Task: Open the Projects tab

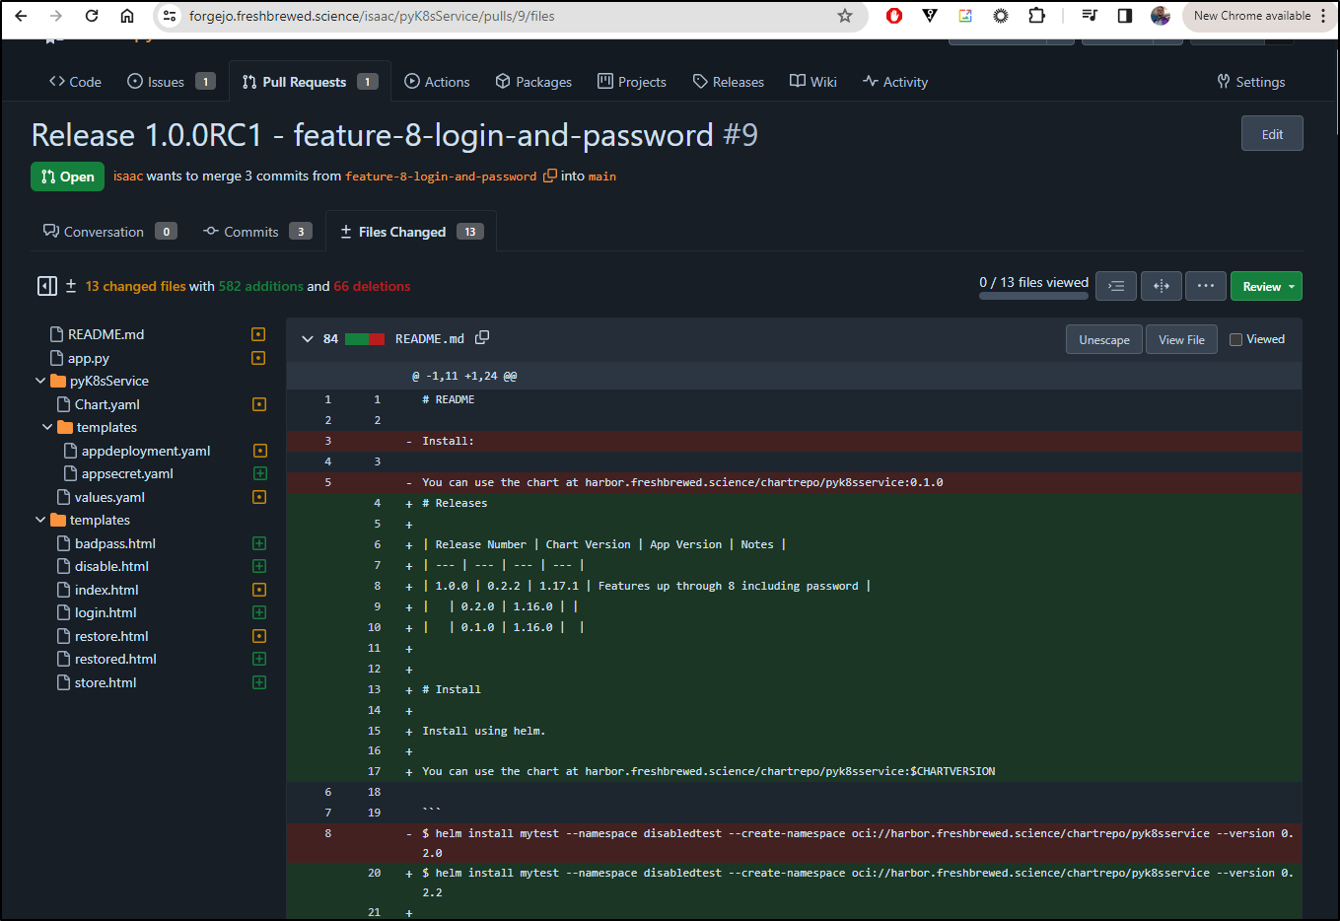Action: (x=632, y=82)
